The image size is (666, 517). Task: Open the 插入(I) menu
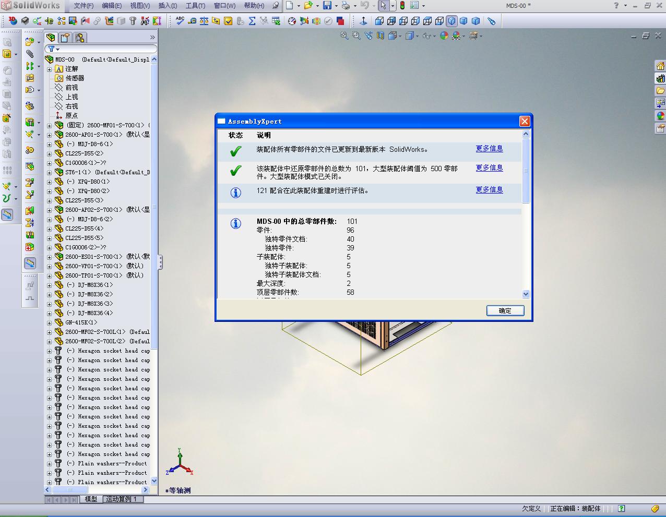tap(168, 6)
